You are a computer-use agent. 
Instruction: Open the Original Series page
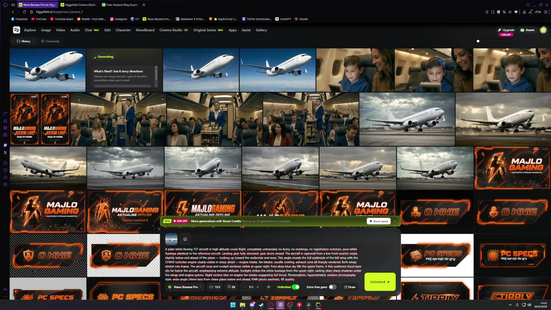tap(208, 30)
